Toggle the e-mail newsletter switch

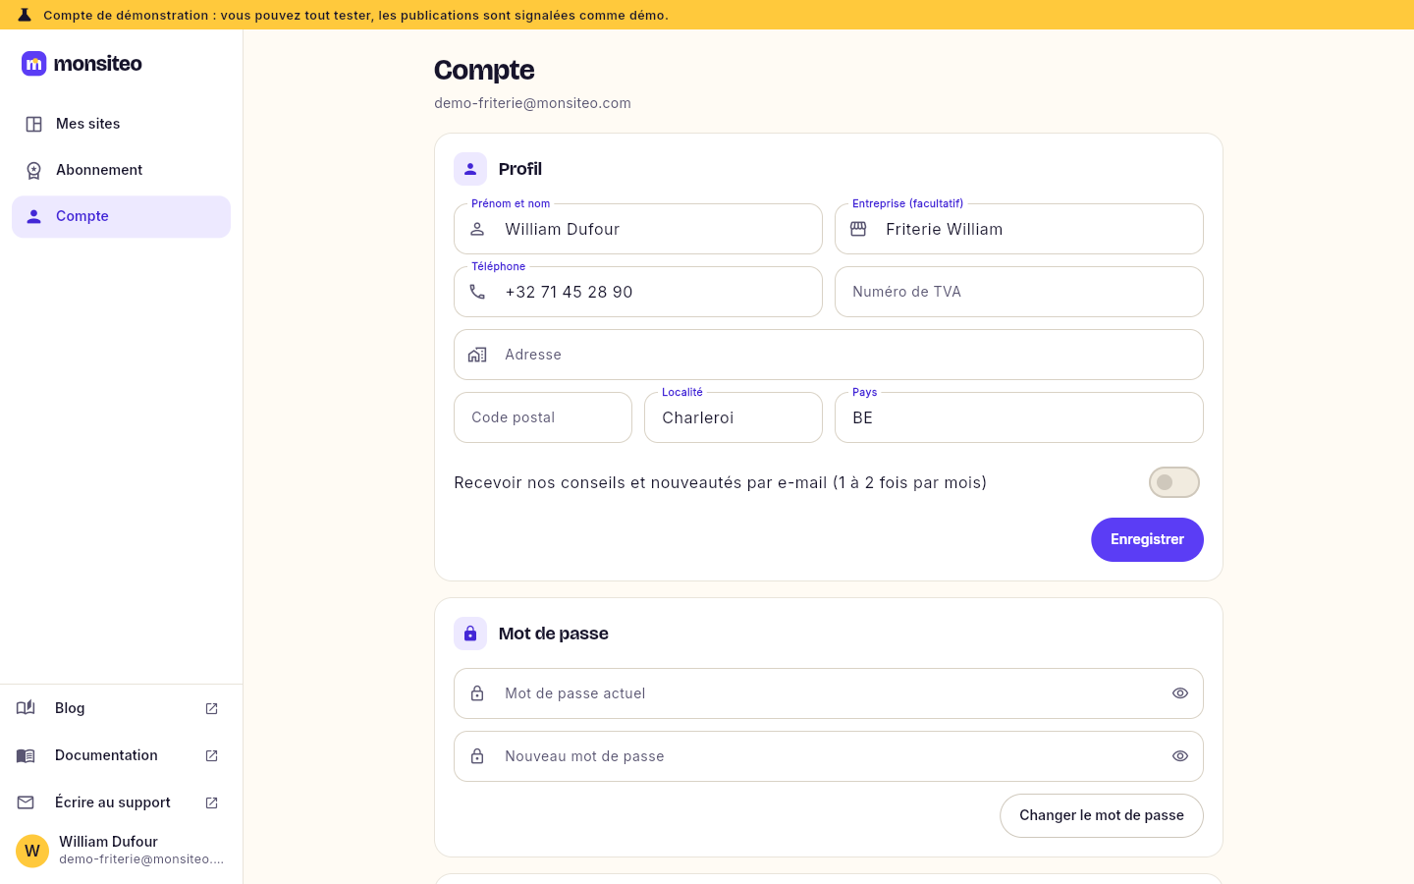coord(1174,482)
